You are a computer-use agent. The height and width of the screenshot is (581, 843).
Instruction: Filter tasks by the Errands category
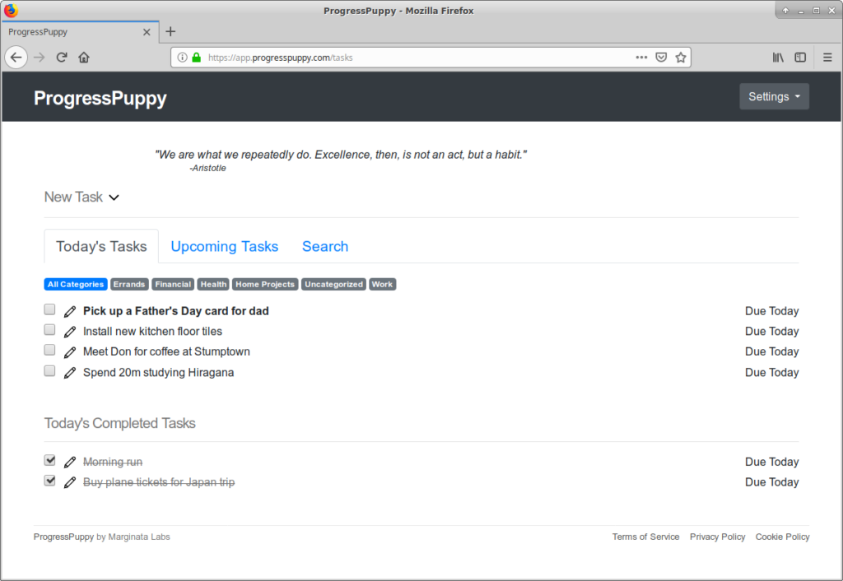(x=128, y=284)
